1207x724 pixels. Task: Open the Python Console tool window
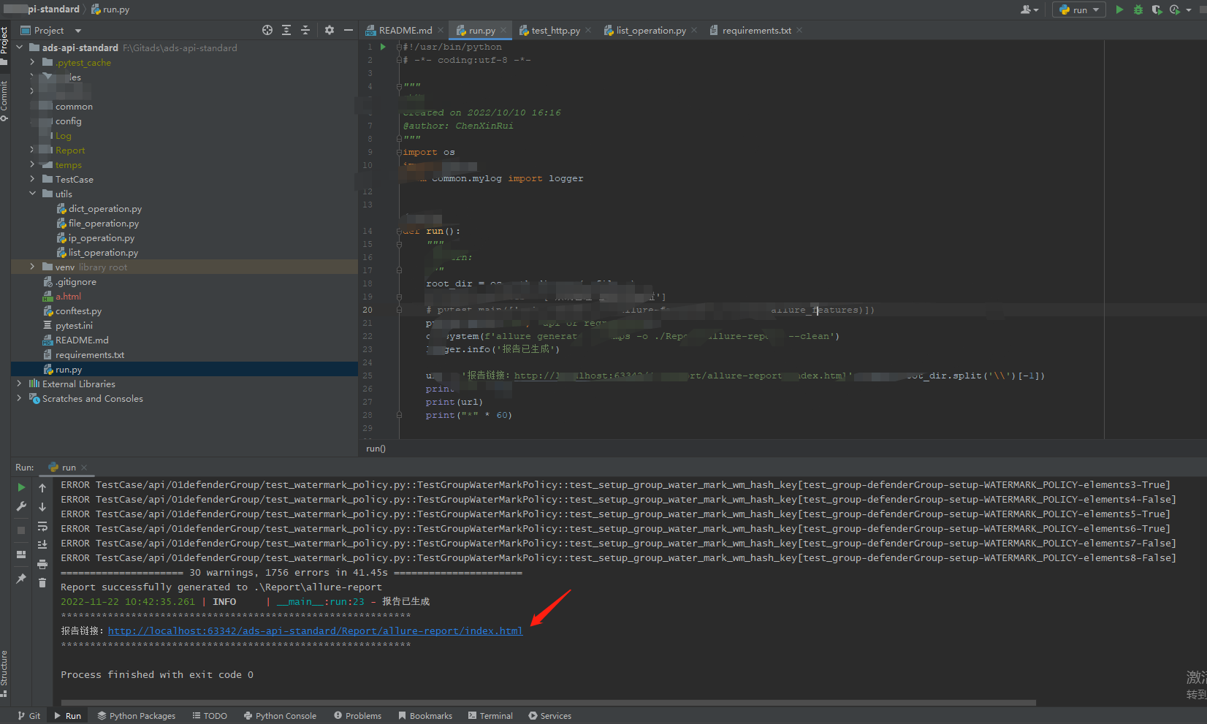click(280, 716)
